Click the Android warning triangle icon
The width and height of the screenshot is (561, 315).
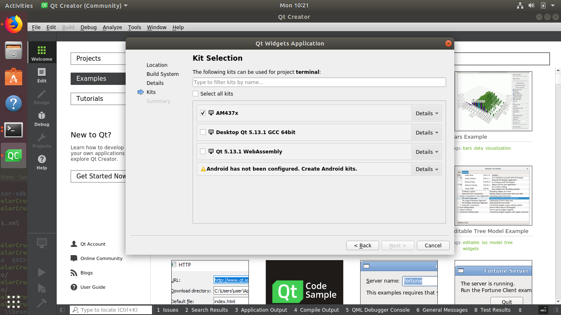point(203,169)
